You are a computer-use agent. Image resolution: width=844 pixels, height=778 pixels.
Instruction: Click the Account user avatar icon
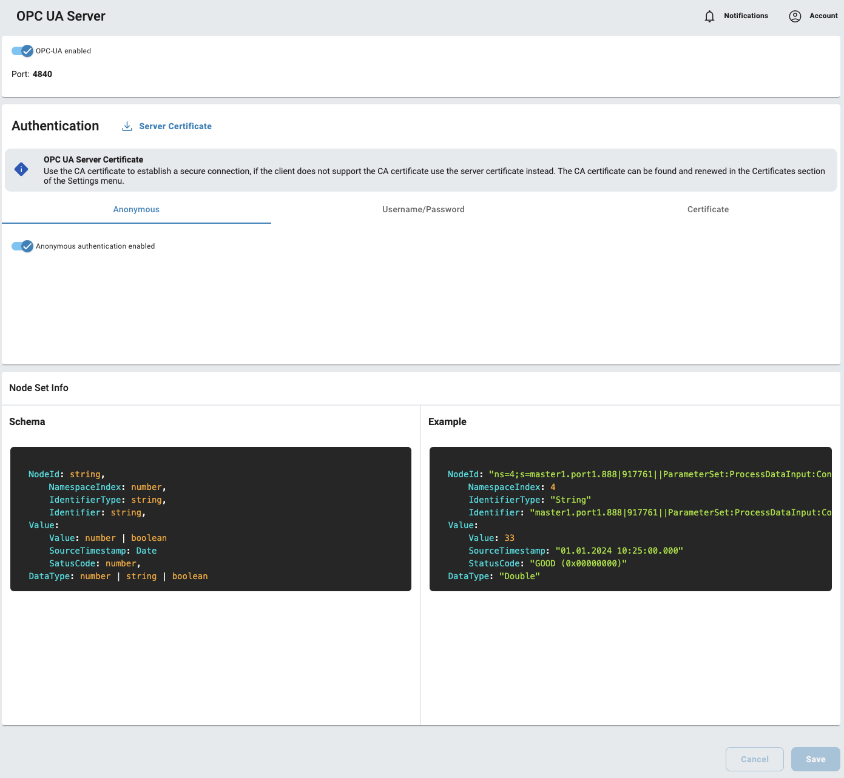(x=795, y=16)
